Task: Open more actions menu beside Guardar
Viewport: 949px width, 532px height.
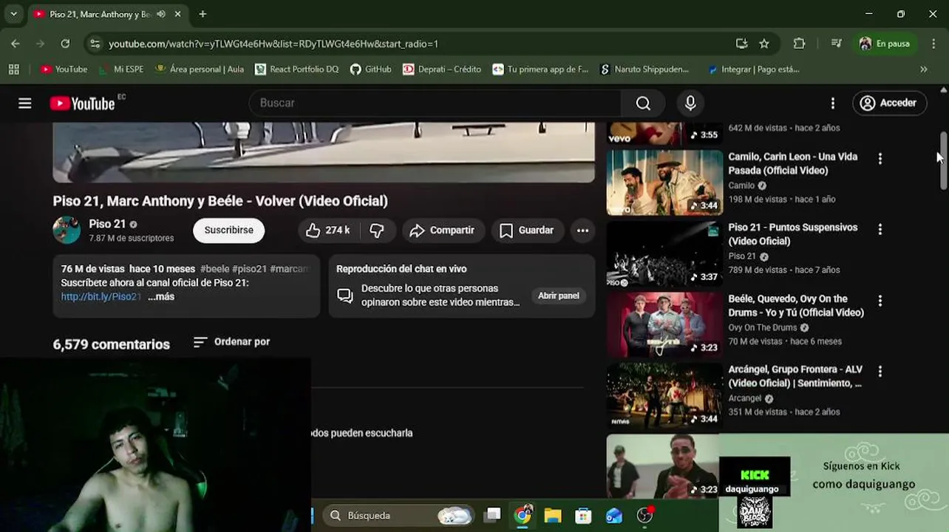Action: click(x=582, y=231)
